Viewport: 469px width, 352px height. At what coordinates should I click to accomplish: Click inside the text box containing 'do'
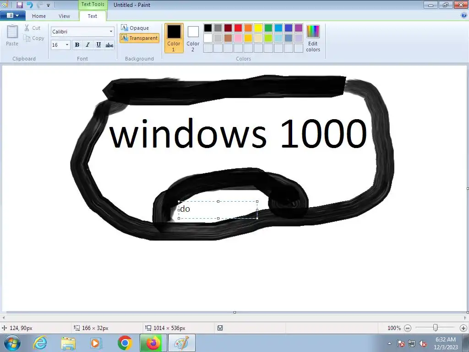coord(218,210)
